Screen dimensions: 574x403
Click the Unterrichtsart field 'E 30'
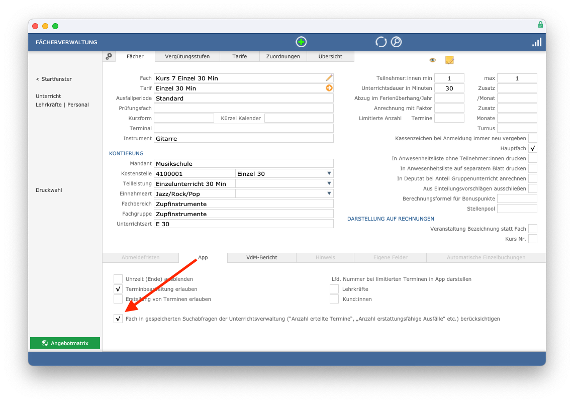(243, 224)
